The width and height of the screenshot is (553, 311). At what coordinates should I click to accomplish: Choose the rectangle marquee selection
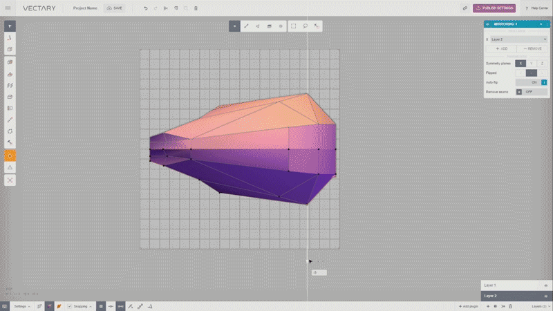click(293, 26)
